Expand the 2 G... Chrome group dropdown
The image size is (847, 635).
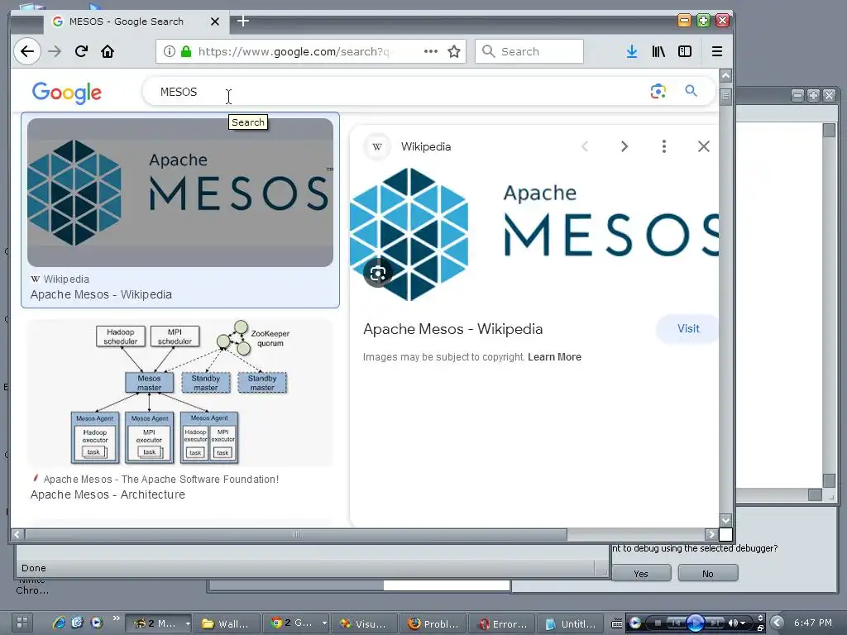[x=324, y=623]
